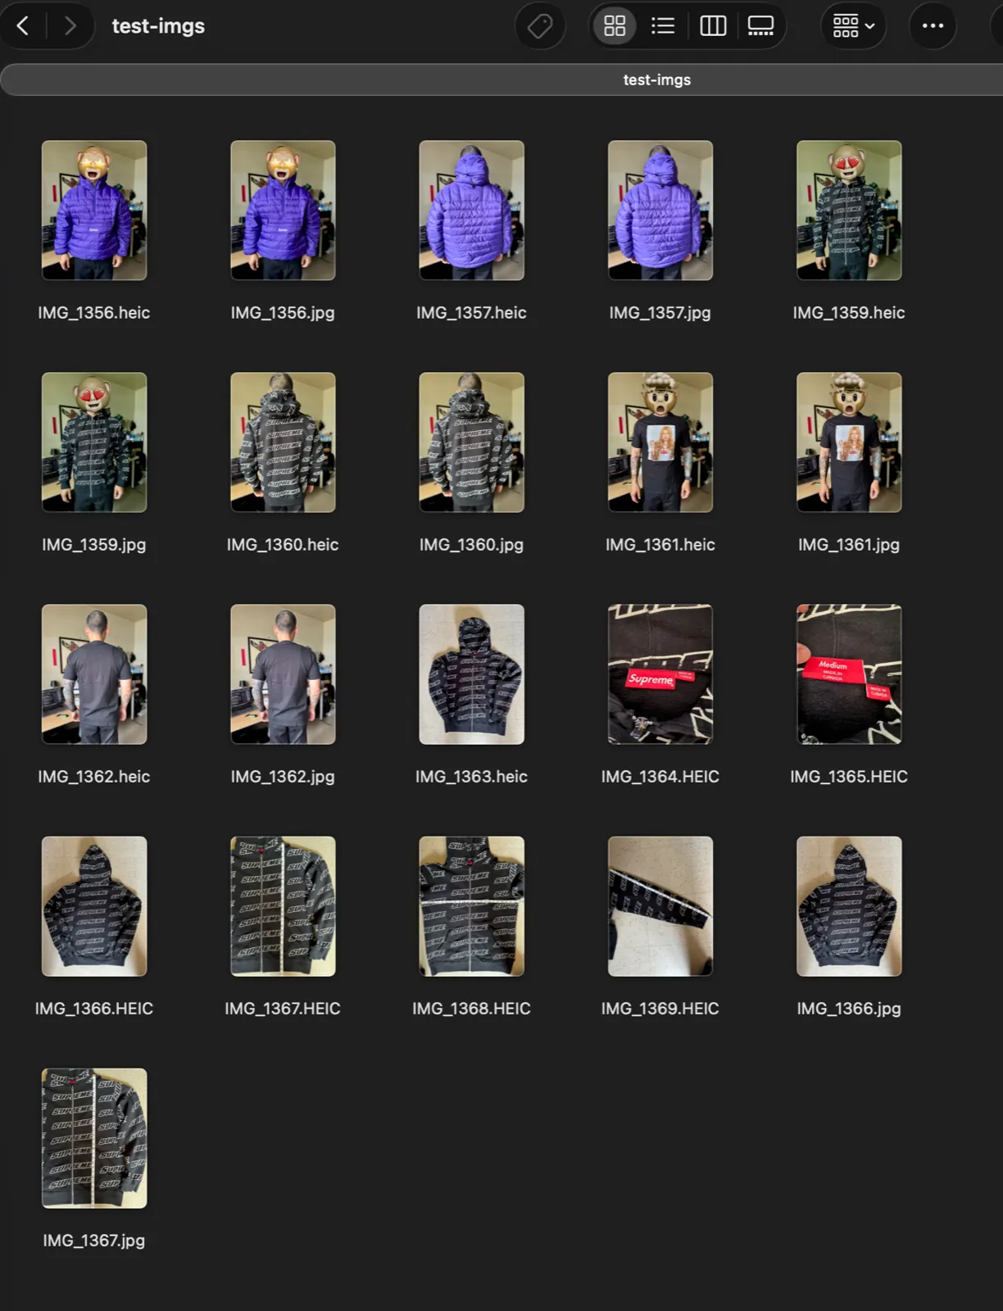Click the file name IMG_1362.jpg
1003x1311 pixels.
point(283,776)
